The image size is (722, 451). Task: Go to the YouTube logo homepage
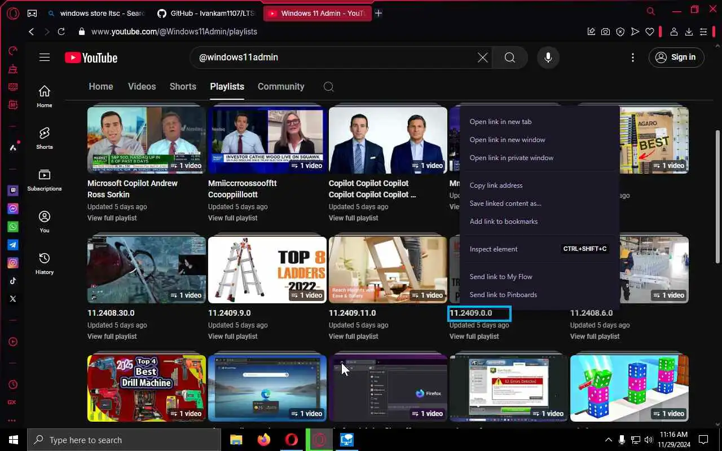[91, 58]
